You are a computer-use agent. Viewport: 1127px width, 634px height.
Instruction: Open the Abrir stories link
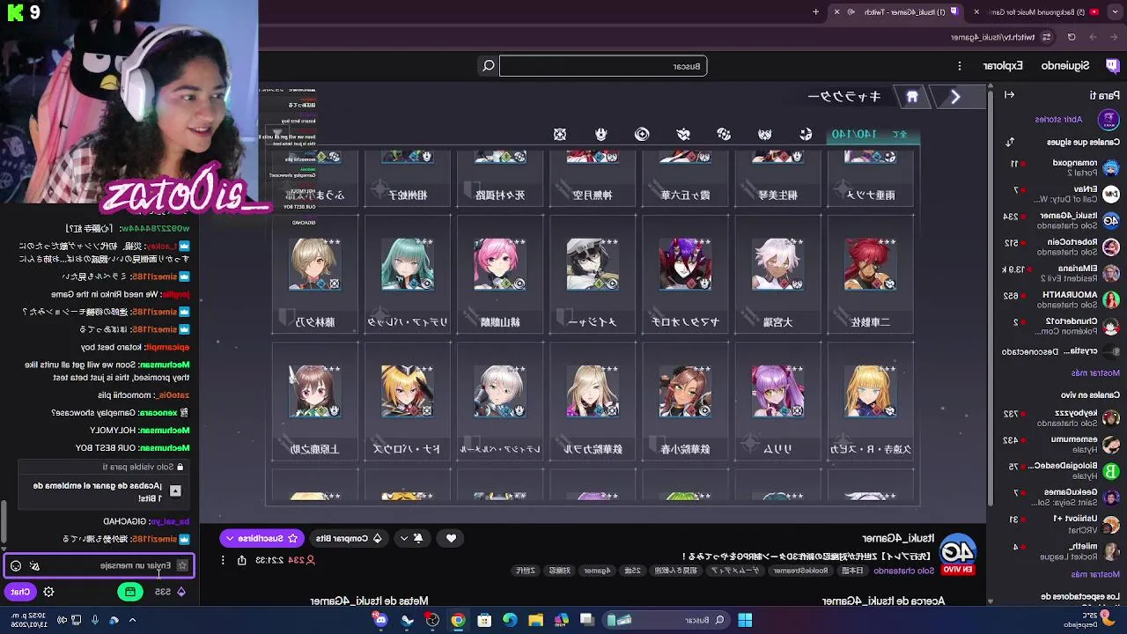click(1058, 119)
